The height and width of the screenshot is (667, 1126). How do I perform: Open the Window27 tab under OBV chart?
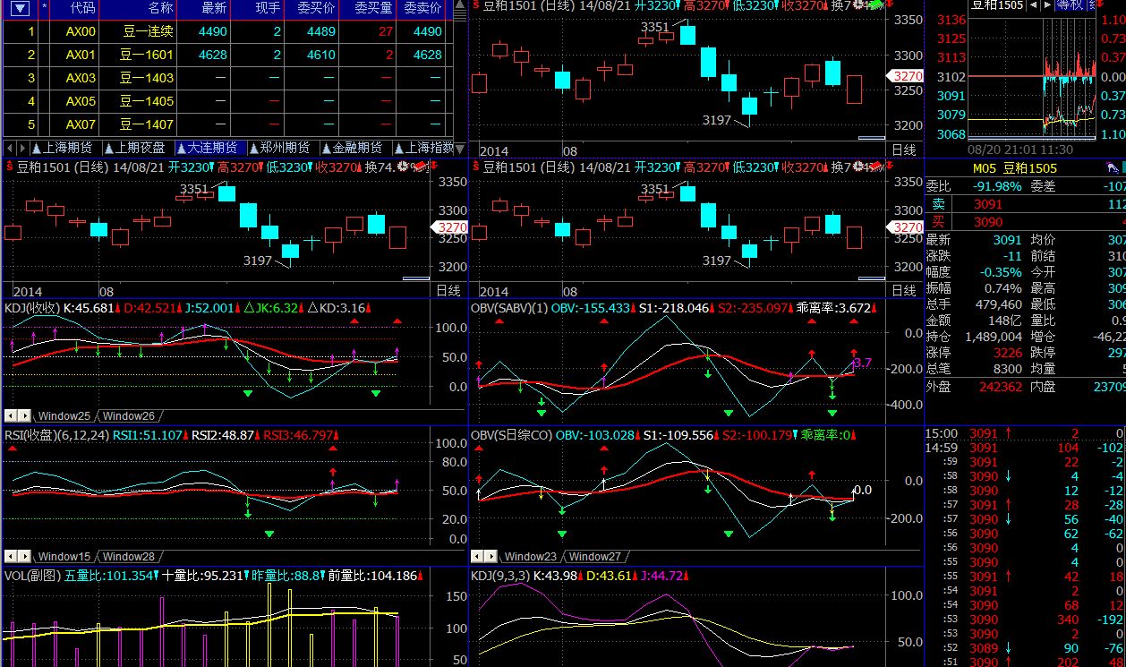pyautogui.click(x=595, y=556)
